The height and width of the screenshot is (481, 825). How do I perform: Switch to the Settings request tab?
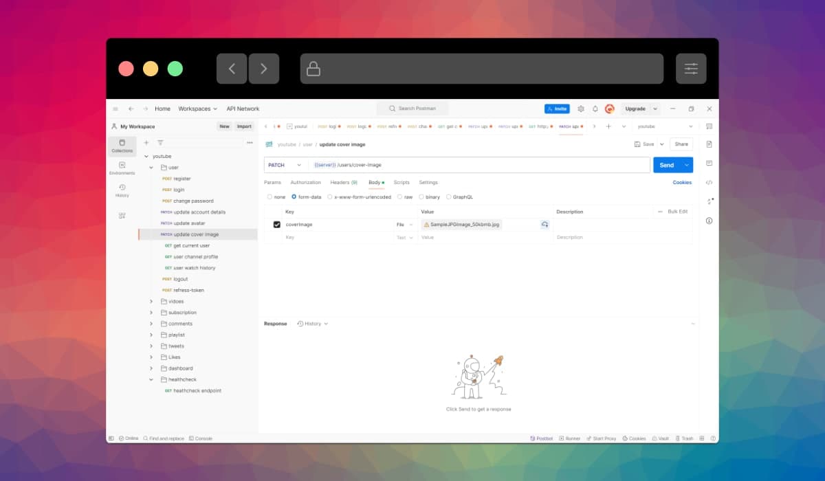pyautogui.click(x=428, y=182)
